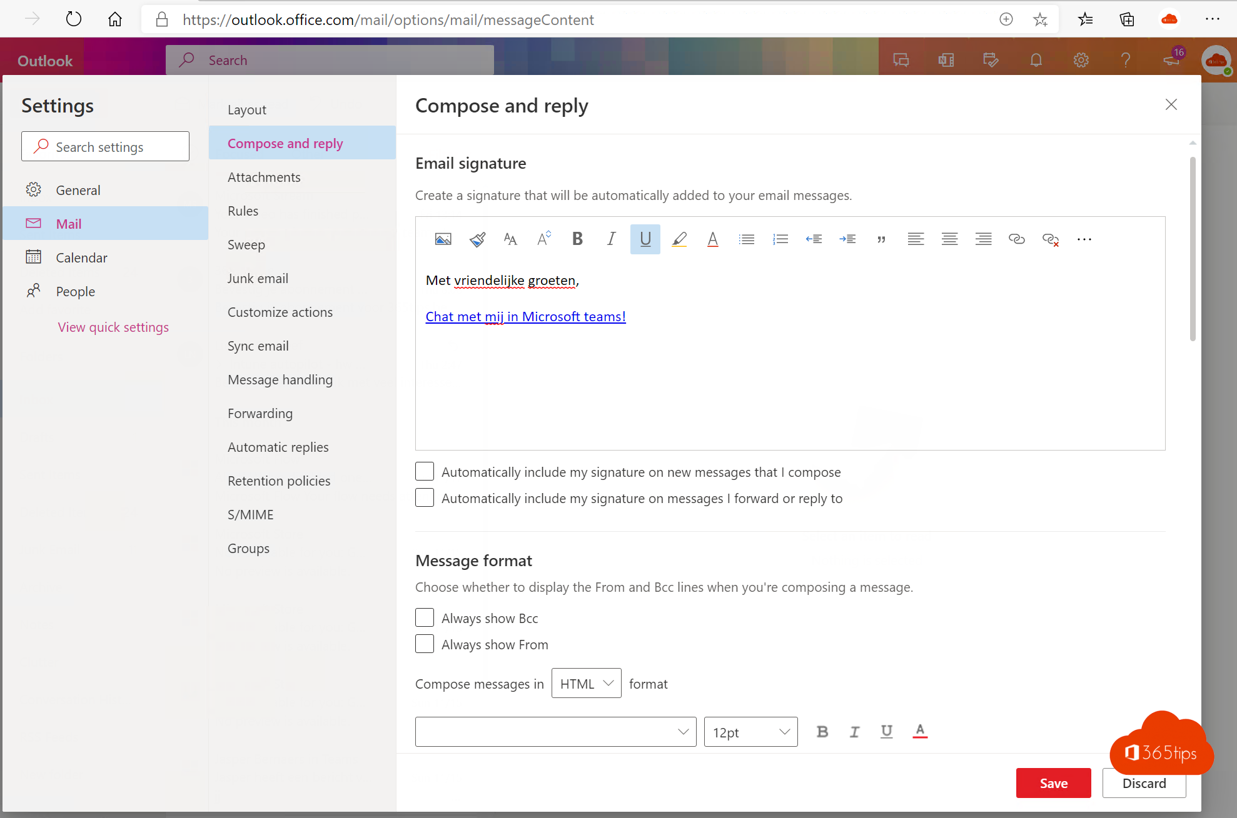Click the Font color icon
This screenshot has width=1237, height=818.
point(712,238)
